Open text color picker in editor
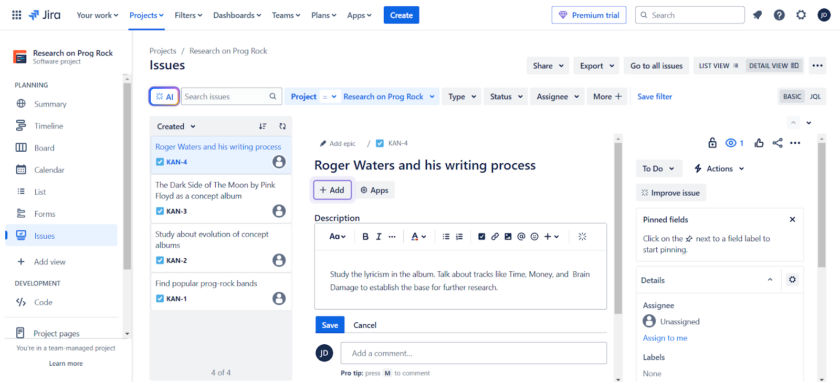This screenshot has width=840, height=382. 418,237
